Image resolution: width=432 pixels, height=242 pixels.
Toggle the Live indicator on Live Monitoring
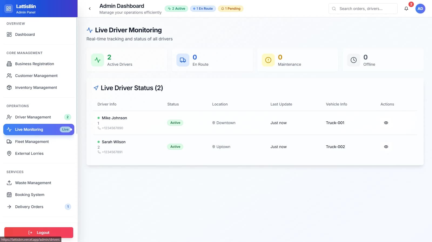coord(66,129)
